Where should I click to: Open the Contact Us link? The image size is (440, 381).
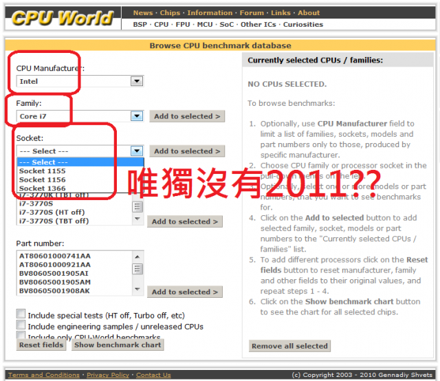[x=153, y=375]
